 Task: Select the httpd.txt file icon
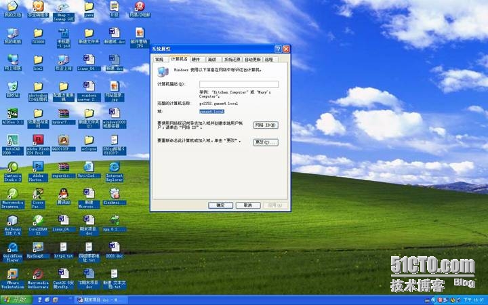[64, 251]
